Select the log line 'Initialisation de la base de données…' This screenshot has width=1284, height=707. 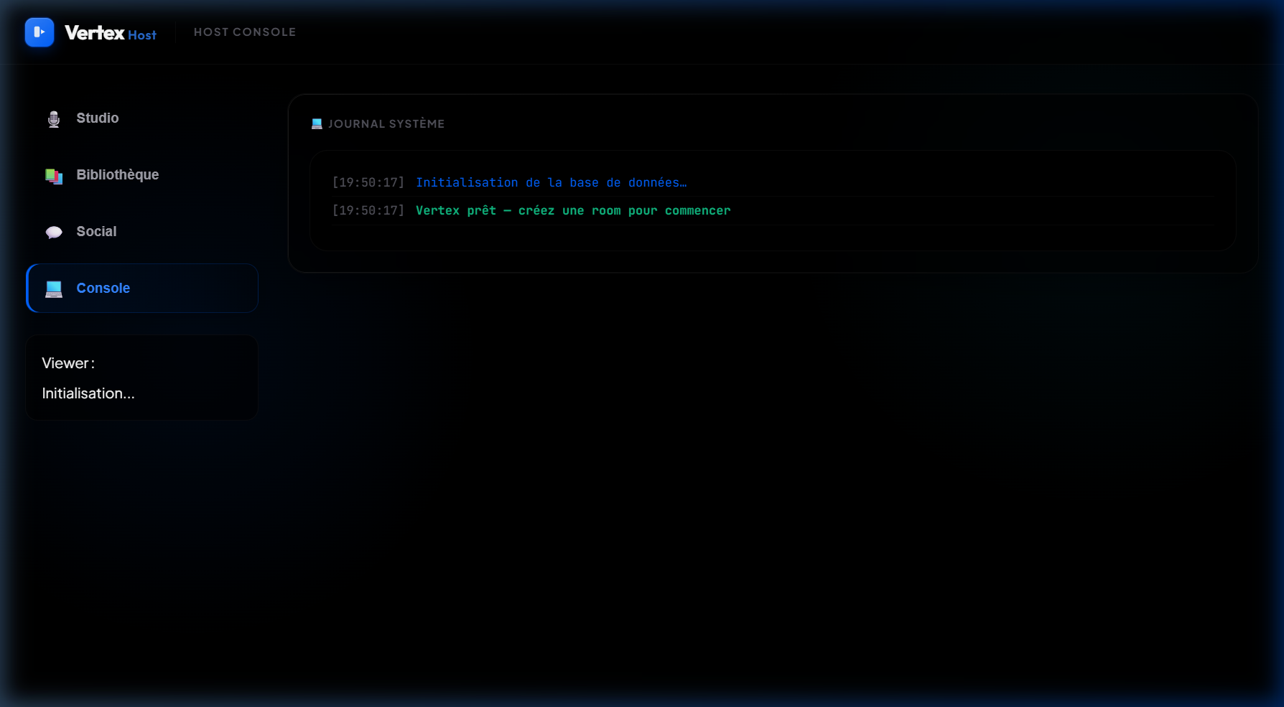pos(552,182)
